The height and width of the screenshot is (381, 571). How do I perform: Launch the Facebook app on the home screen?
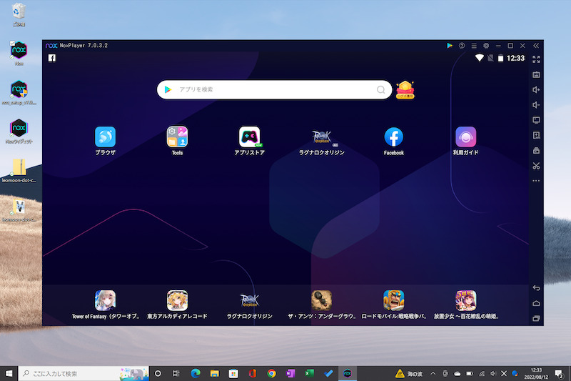[393, 137]
